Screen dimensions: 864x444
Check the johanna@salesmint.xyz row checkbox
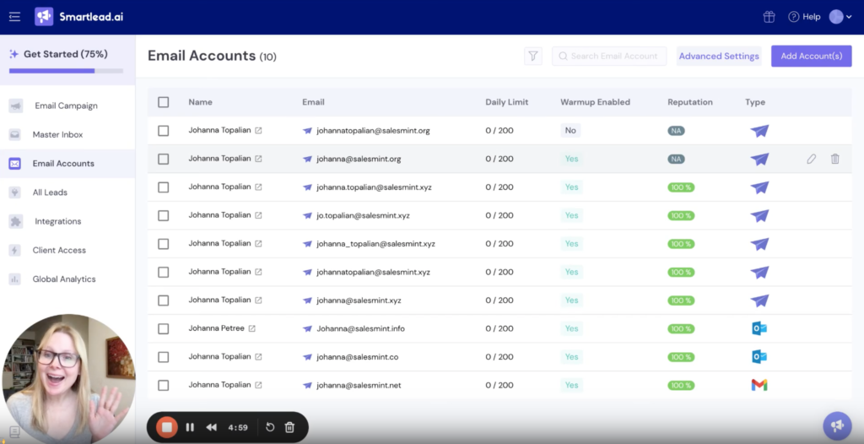pos(163,301)
